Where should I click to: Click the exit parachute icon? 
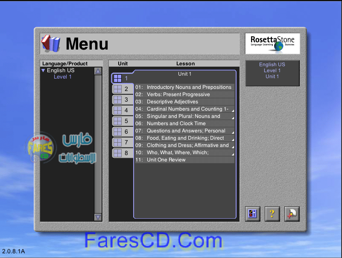tap(292, 214)
